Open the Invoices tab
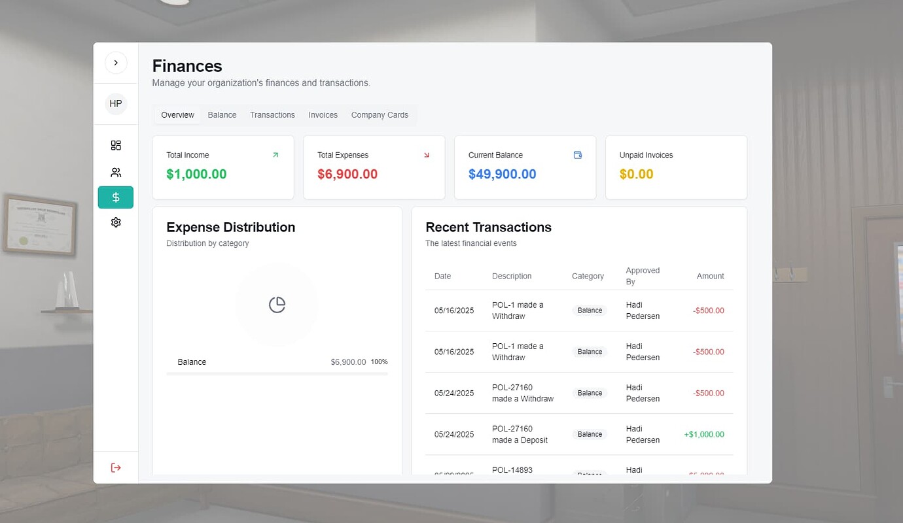903x523 pixels. (323, 115)
